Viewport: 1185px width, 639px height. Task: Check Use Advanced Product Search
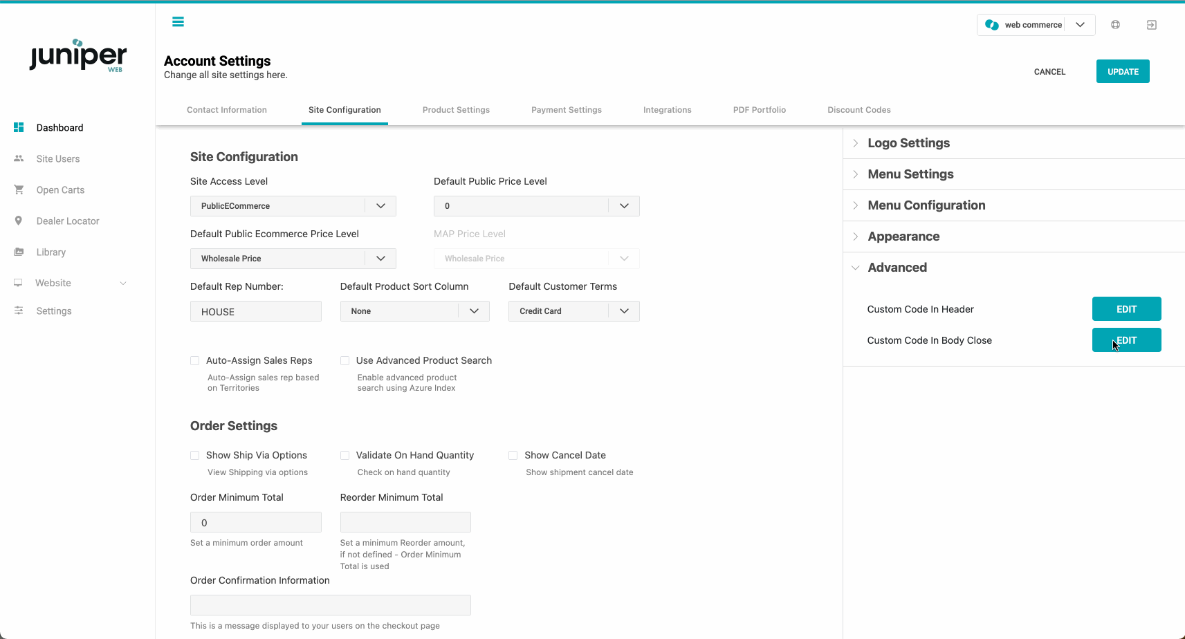[x=345, y=360]
